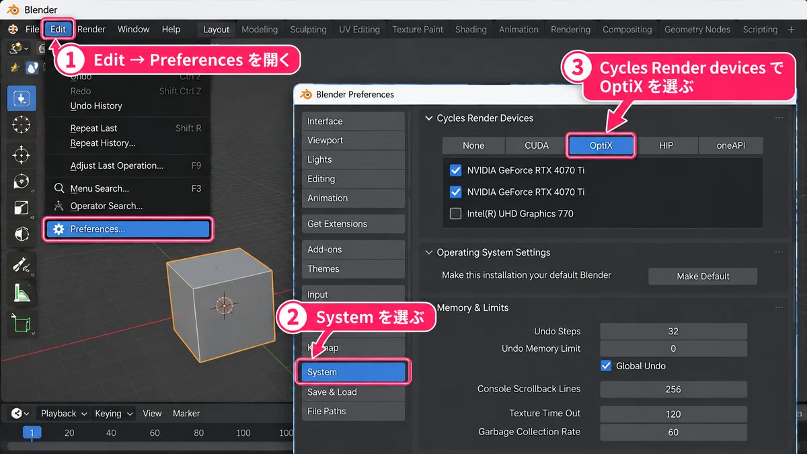The image size is (807, 454).
Task: Click the Make Default button
Action: (703, 276)
